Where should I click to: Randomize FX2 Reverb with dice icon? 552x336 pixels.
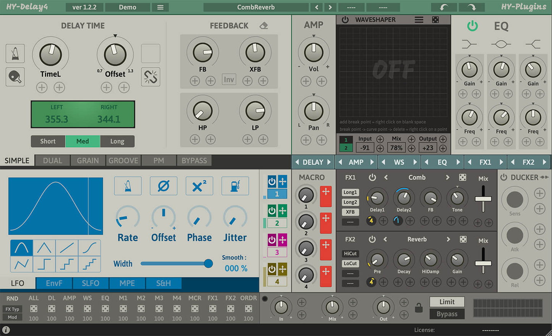(463, 239)
